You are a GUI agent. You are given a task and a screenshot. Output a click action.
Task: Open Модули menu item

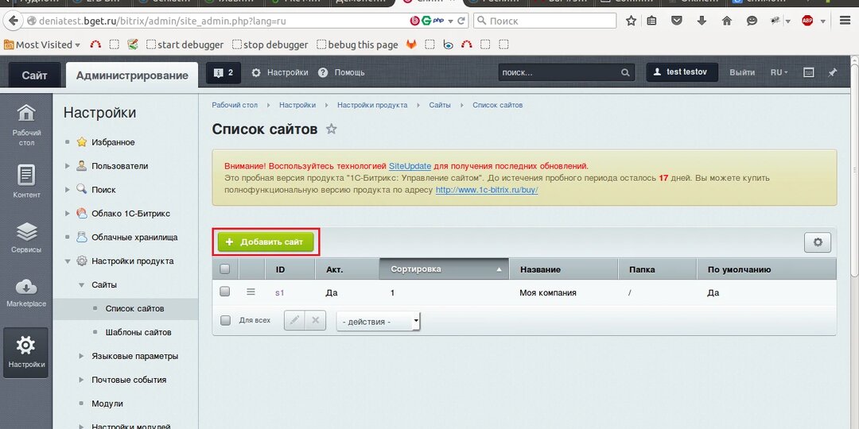(107, 404)
